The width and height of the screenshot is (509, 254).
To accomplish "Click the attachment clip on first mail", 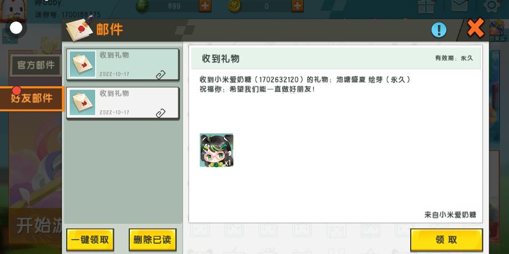I will (160, 75).
